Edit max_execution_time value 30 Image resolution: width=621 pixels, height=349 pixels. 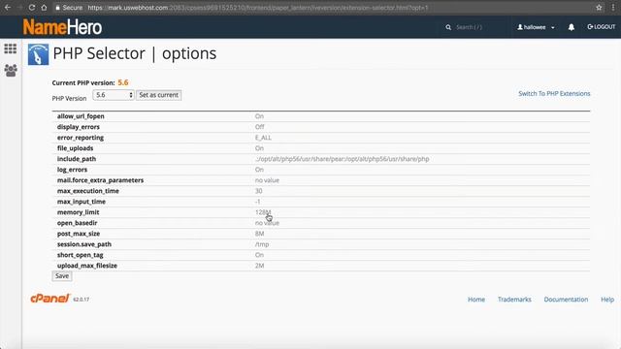coord(259,191)
